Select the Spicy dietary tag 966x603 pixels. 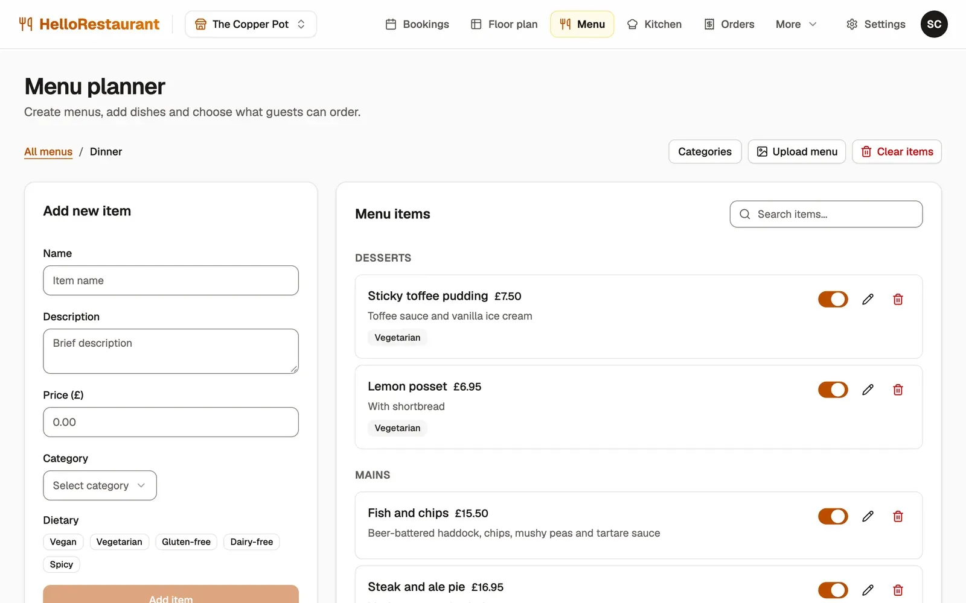pyautogui.click(x=62, y=564)
